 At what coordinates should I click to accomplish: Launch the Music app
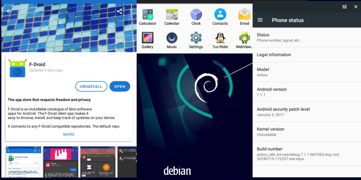pos(172,40)
